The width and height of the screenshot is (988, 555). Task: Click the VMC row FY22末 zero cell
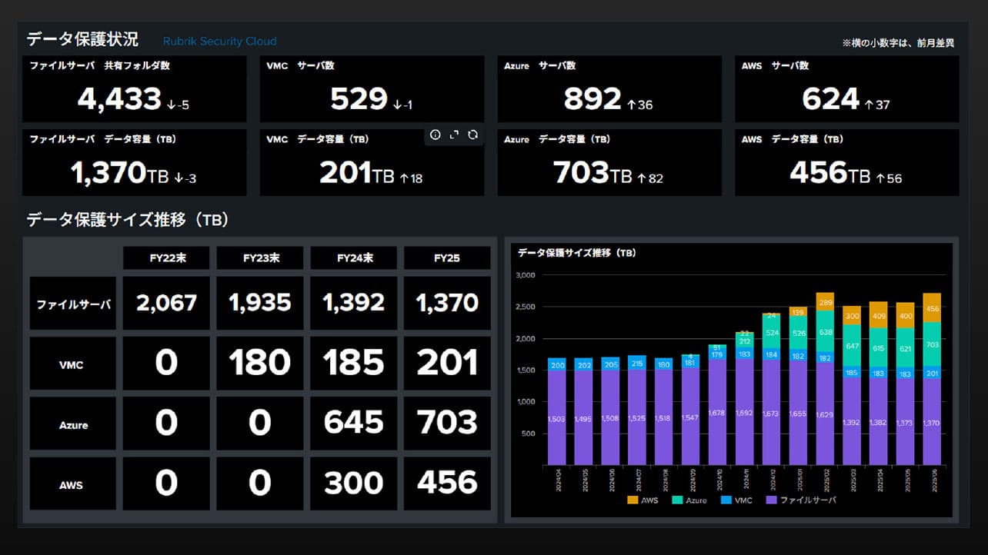(x=166, y=363)
